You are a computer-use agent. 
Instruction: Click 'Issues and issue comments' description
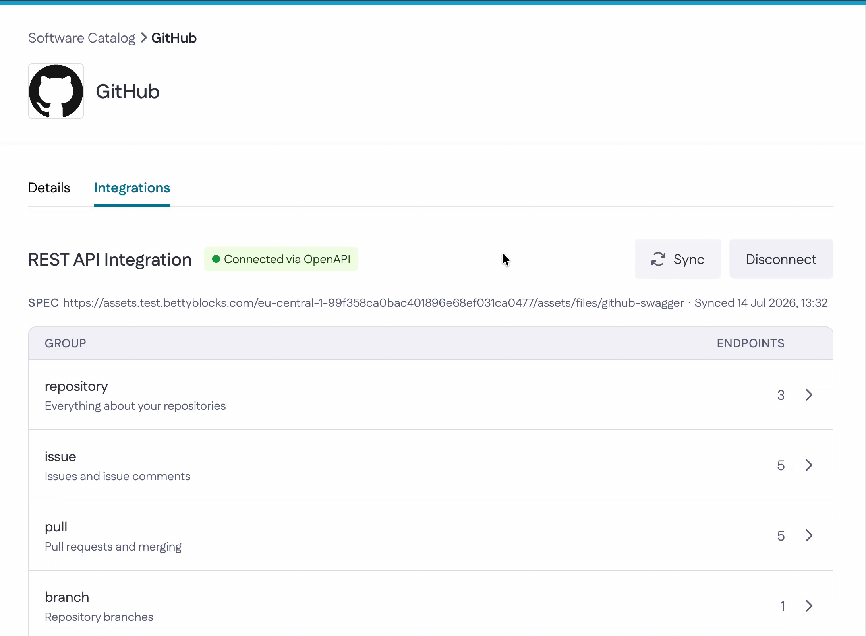[117, 476]
